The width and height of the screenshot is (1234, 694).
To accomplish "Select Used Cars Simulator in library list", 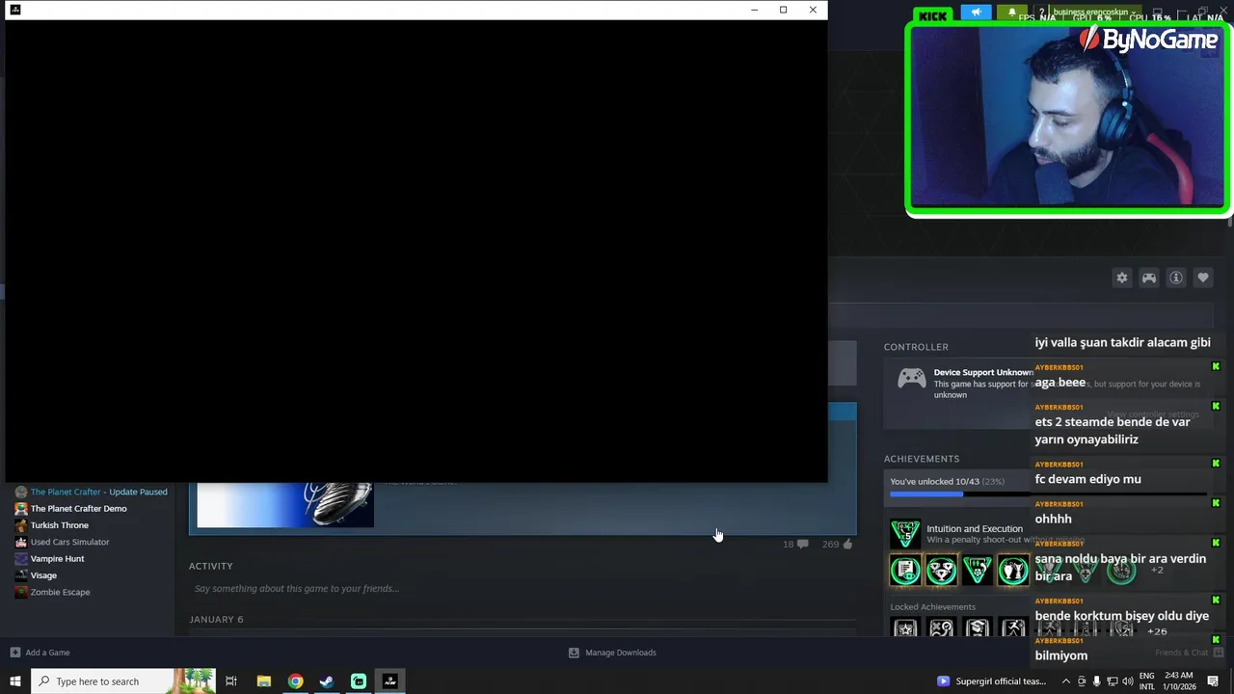I will 69,542.
